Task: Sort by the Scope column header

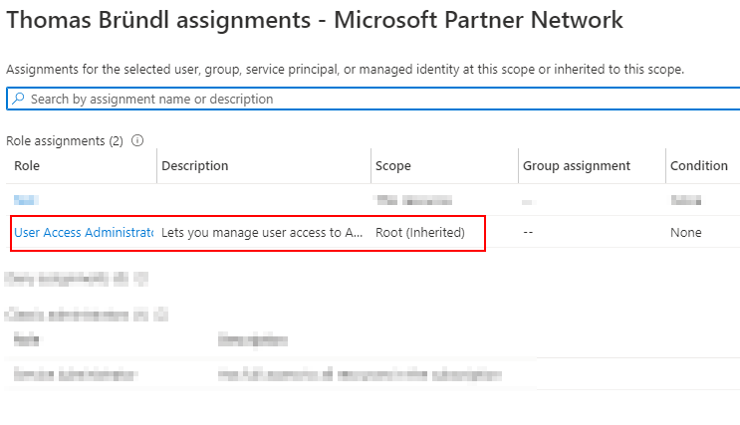Action: [393, 165]
